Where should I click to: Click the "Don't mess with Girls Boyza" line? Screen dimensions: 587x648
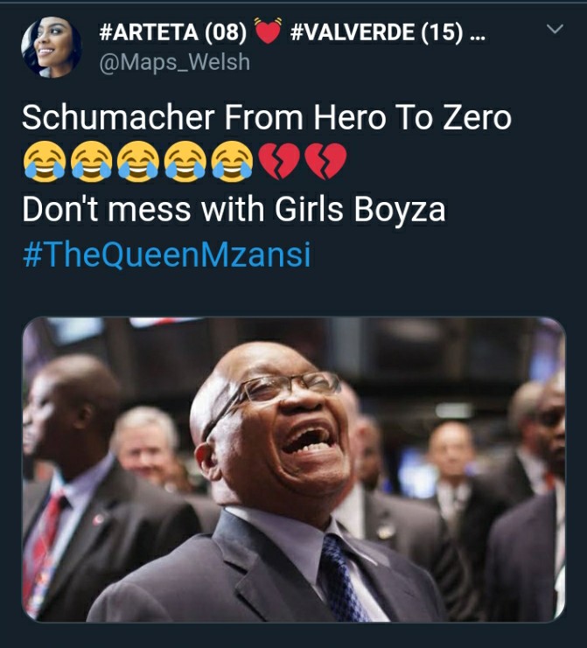point(234,209)
